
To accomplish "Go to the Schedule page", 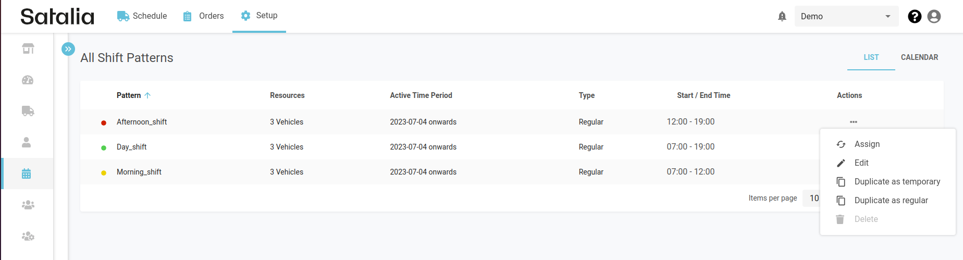I will (142, 16).
